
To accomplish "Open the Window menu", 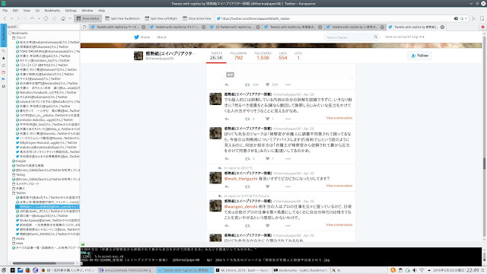I will tap(88, 10).
